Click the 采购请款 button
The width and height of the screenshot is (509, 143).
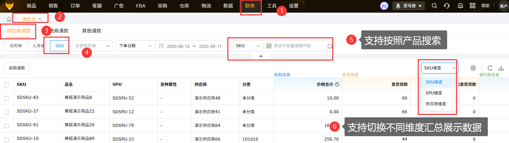point(17,68)
